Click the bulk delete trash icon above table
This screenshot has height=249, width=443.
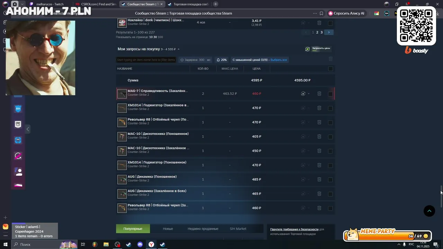(331, 59)
